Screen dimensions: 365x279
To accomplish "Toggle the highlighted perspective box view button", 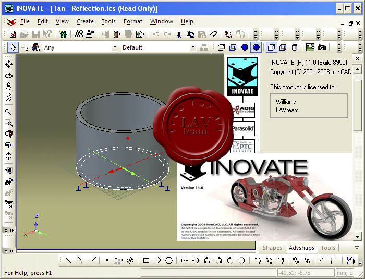I will pyautogui.click(x=271, y=47).
